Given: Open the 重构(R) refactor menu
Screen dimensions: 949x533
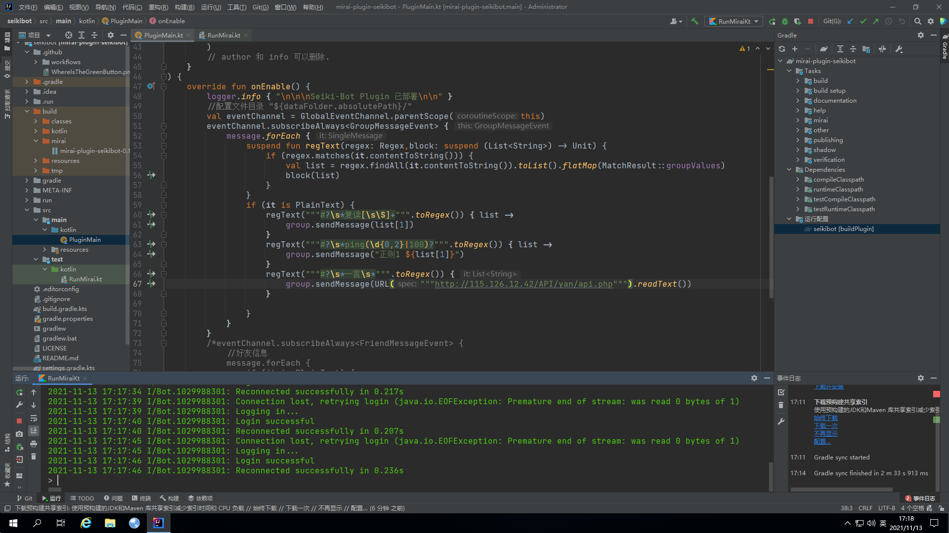Looking at the screenshot, I should [158, 7].
